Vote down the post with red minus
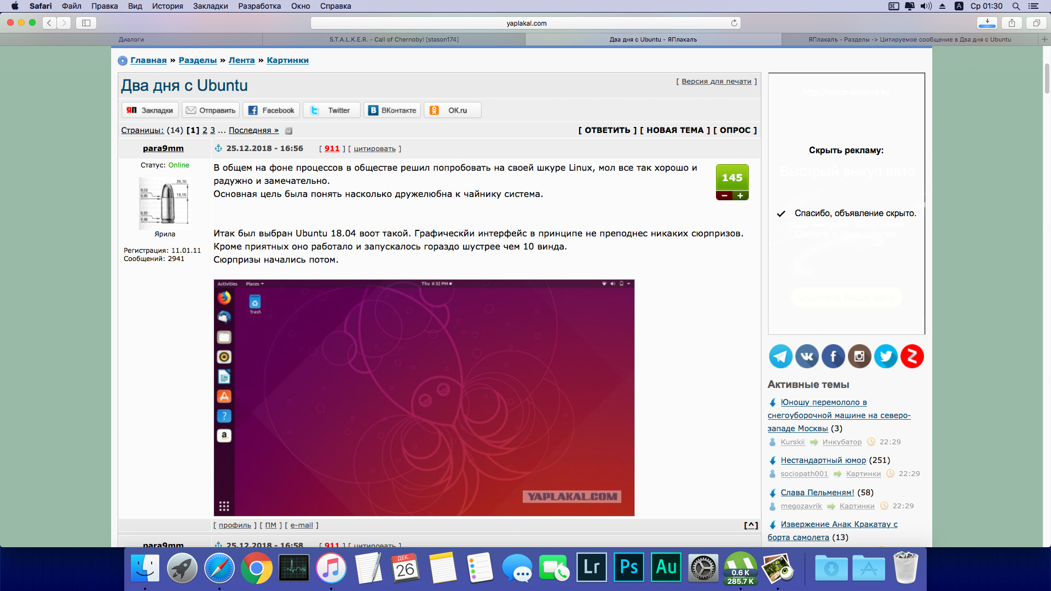The height and width of the screenshot is (591, 1051). pyautogui.click(x=724, y=195)
